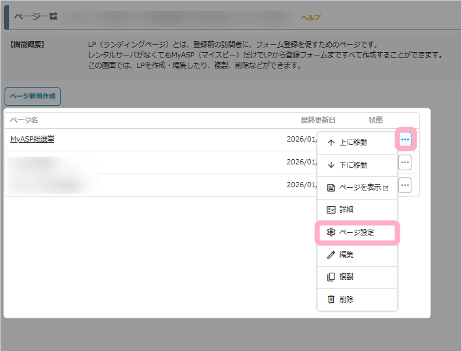The width and height of the screenshot is (461, 351).
Task: Expand the three-dot menu on third row
Action: [405, 185]
